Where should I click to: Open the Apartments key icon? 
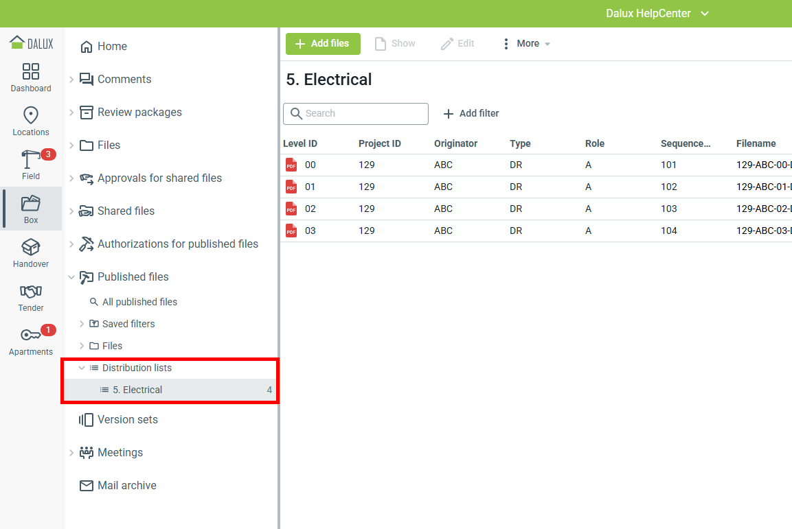31,336
